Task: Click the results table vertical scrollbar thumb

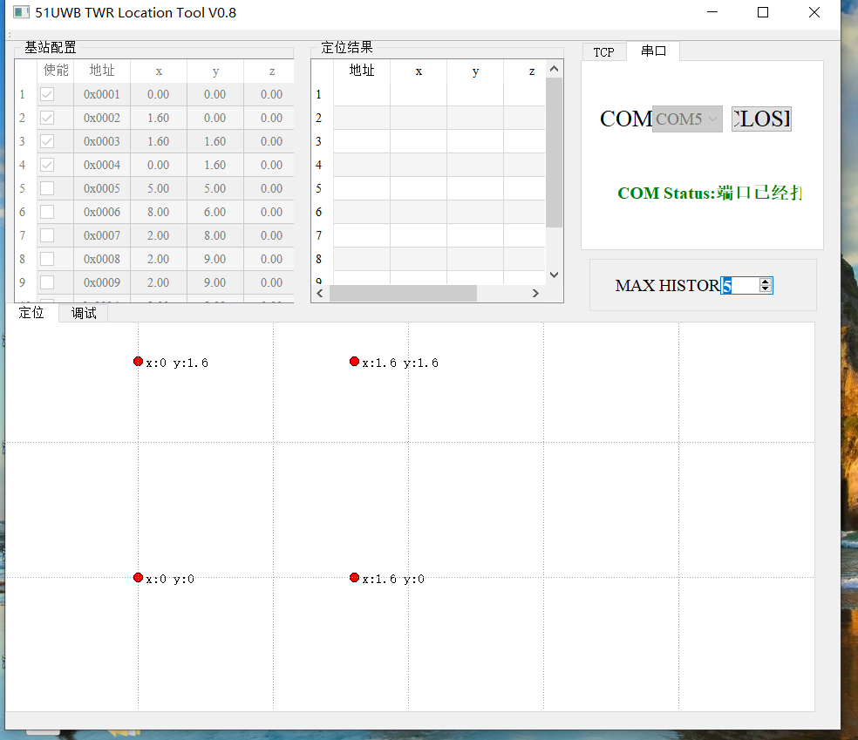Action: [x=554, y=153]
